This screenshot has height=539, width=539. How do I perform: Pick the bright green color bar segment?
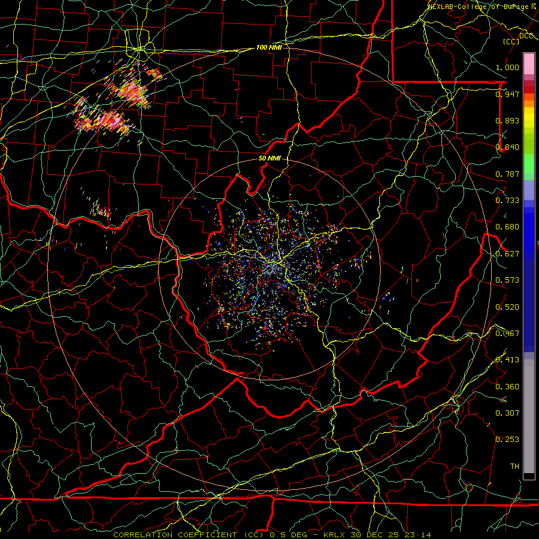pos(529,163)
